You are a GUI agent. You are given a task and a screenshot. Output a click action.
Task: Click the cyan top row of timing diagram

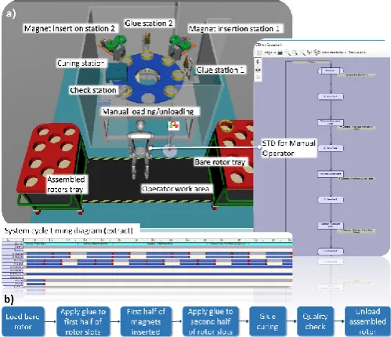pos(157,244)
